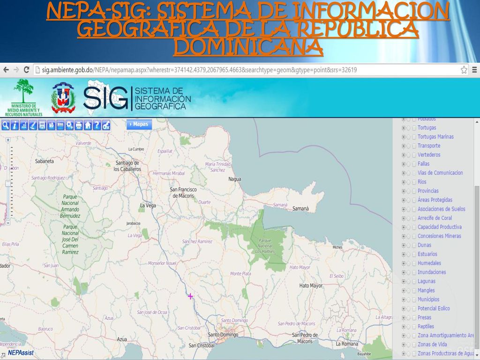Screen dimensions: 480x360
Task: Expand the Vias de Comunicacion node
Action: point(404,173)
